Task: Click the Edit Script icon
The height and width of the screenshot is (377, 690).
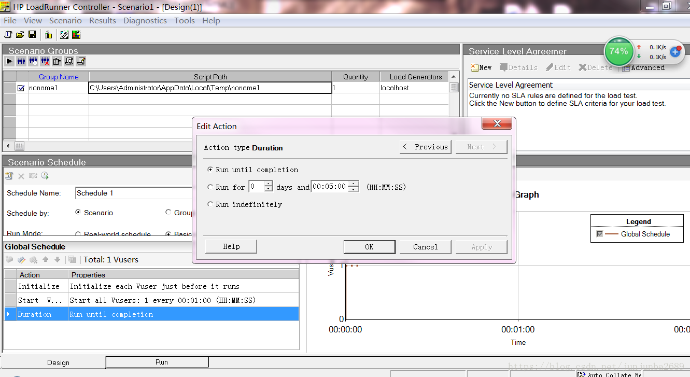Action: 81,61
